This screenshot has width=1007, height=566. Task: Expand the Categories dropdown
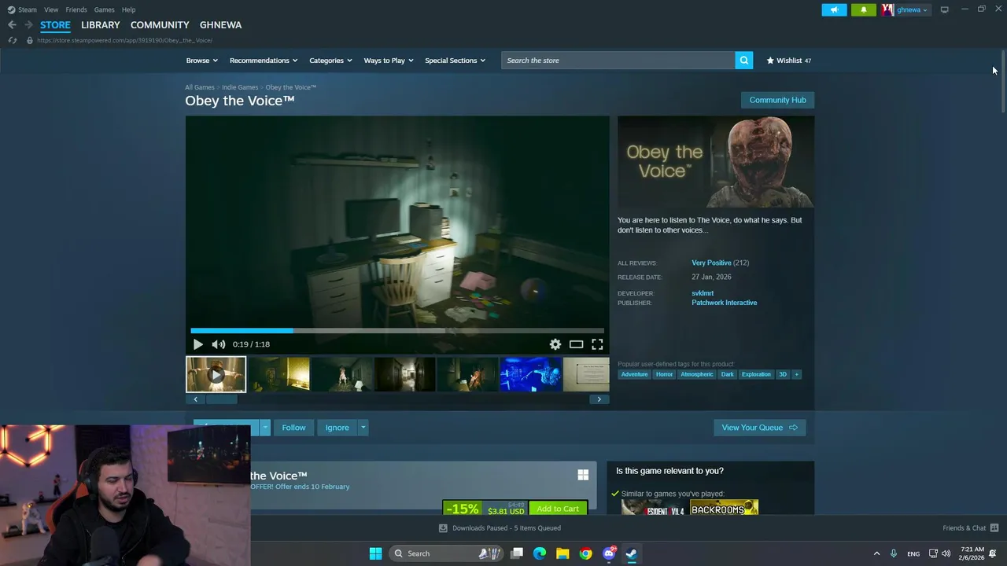(x=330, y=61)
